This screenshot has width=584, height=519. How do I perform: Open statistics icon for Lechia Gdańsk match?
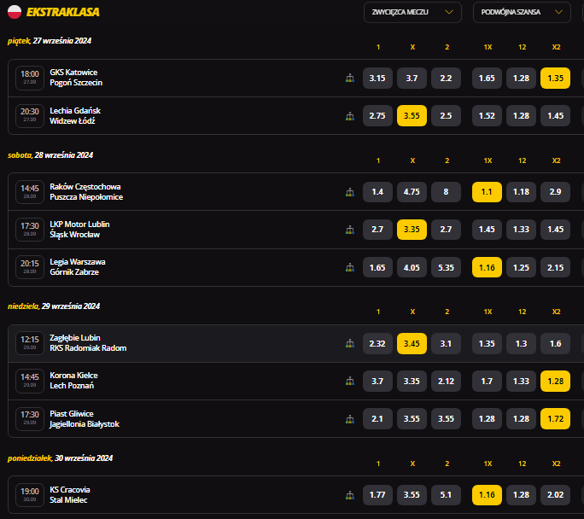[x=349, y=116]
